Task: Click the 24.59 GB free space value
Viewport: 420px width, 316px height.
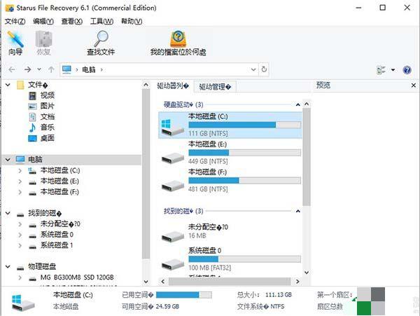Action: 167,306
